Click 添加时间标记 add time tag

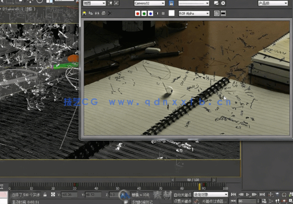click(142, 202)
